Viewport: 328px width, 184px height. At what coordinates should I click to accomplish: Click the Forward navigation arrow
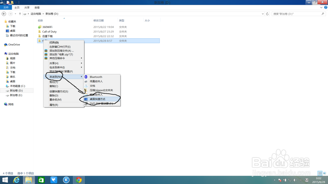pos(10,14)
